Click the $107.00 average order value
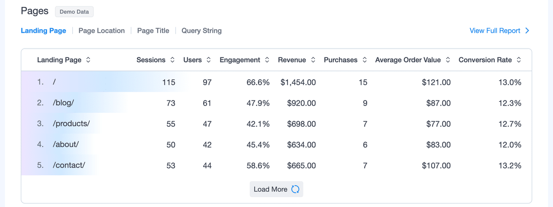The height and width of the screenshot is (207, 553). coord(436,166)
